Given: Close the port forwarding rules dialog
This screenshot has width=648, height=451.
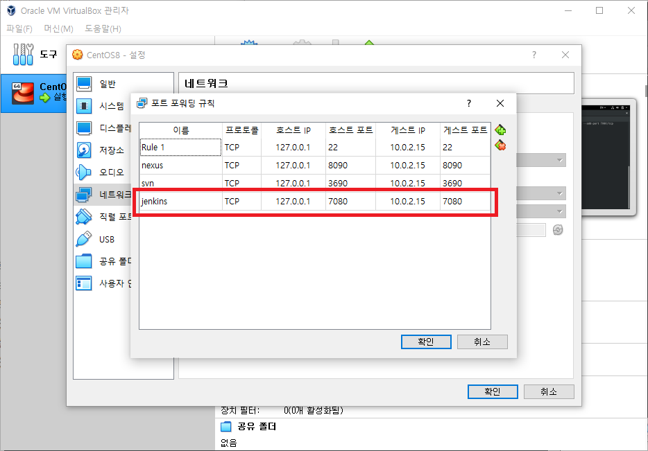Looking at the screenshot, I should [x=500, y=103].
